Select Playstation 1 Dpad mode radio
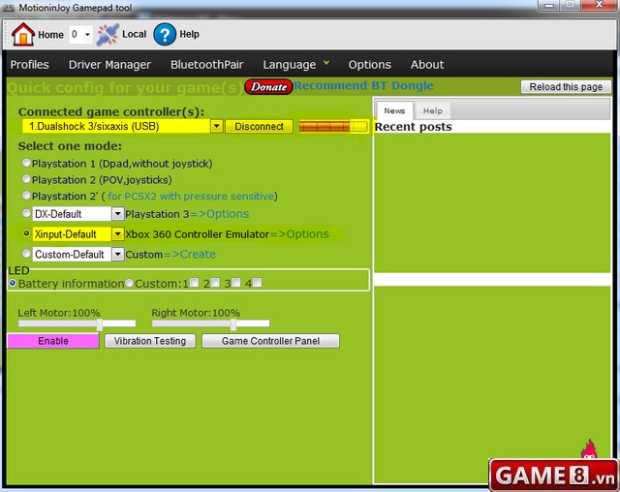620x492 pixels. (x=26, y=163)
